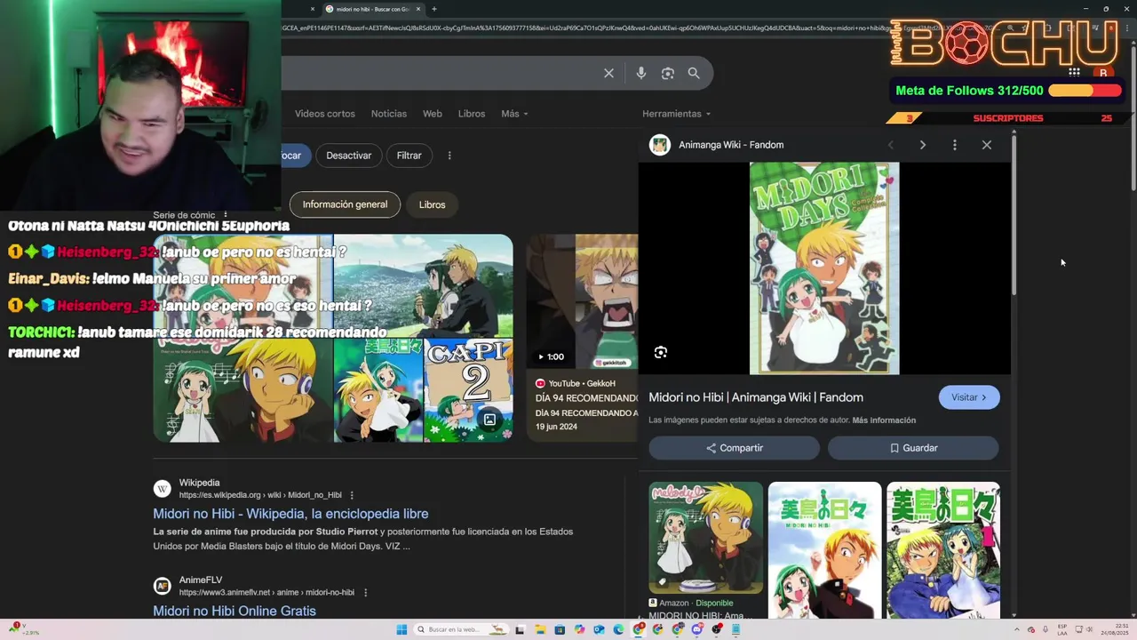The height and width of the screenshot is (640, 1137).
Task: Click the Guardar button
Action: 913,448
